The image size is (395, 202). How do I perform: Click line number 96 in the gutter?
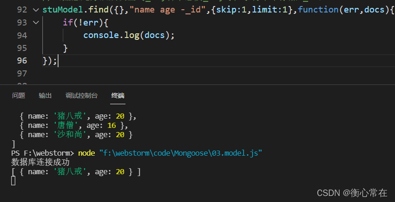[x=22, y=61]
